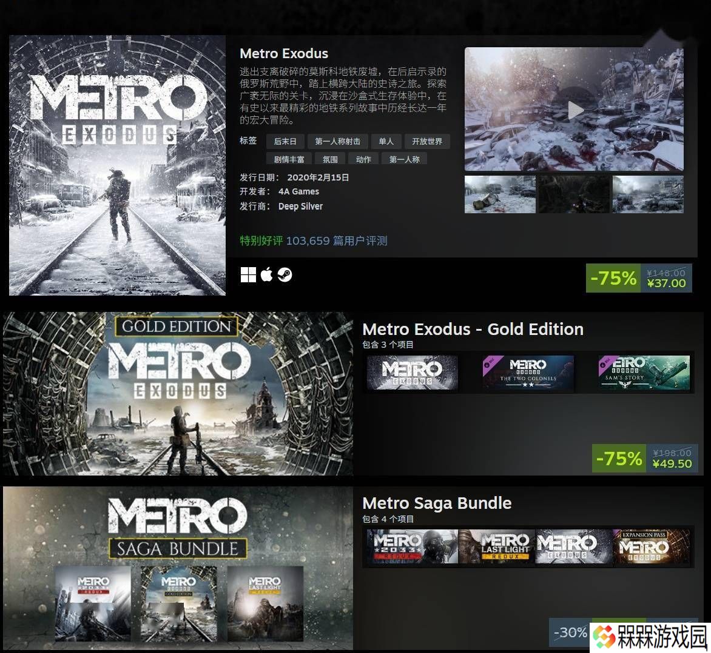This screenshot has width=711, height=653.
Task: Open the 4A Games developer link
Action: pyautogui.click(x=298, y=191)
